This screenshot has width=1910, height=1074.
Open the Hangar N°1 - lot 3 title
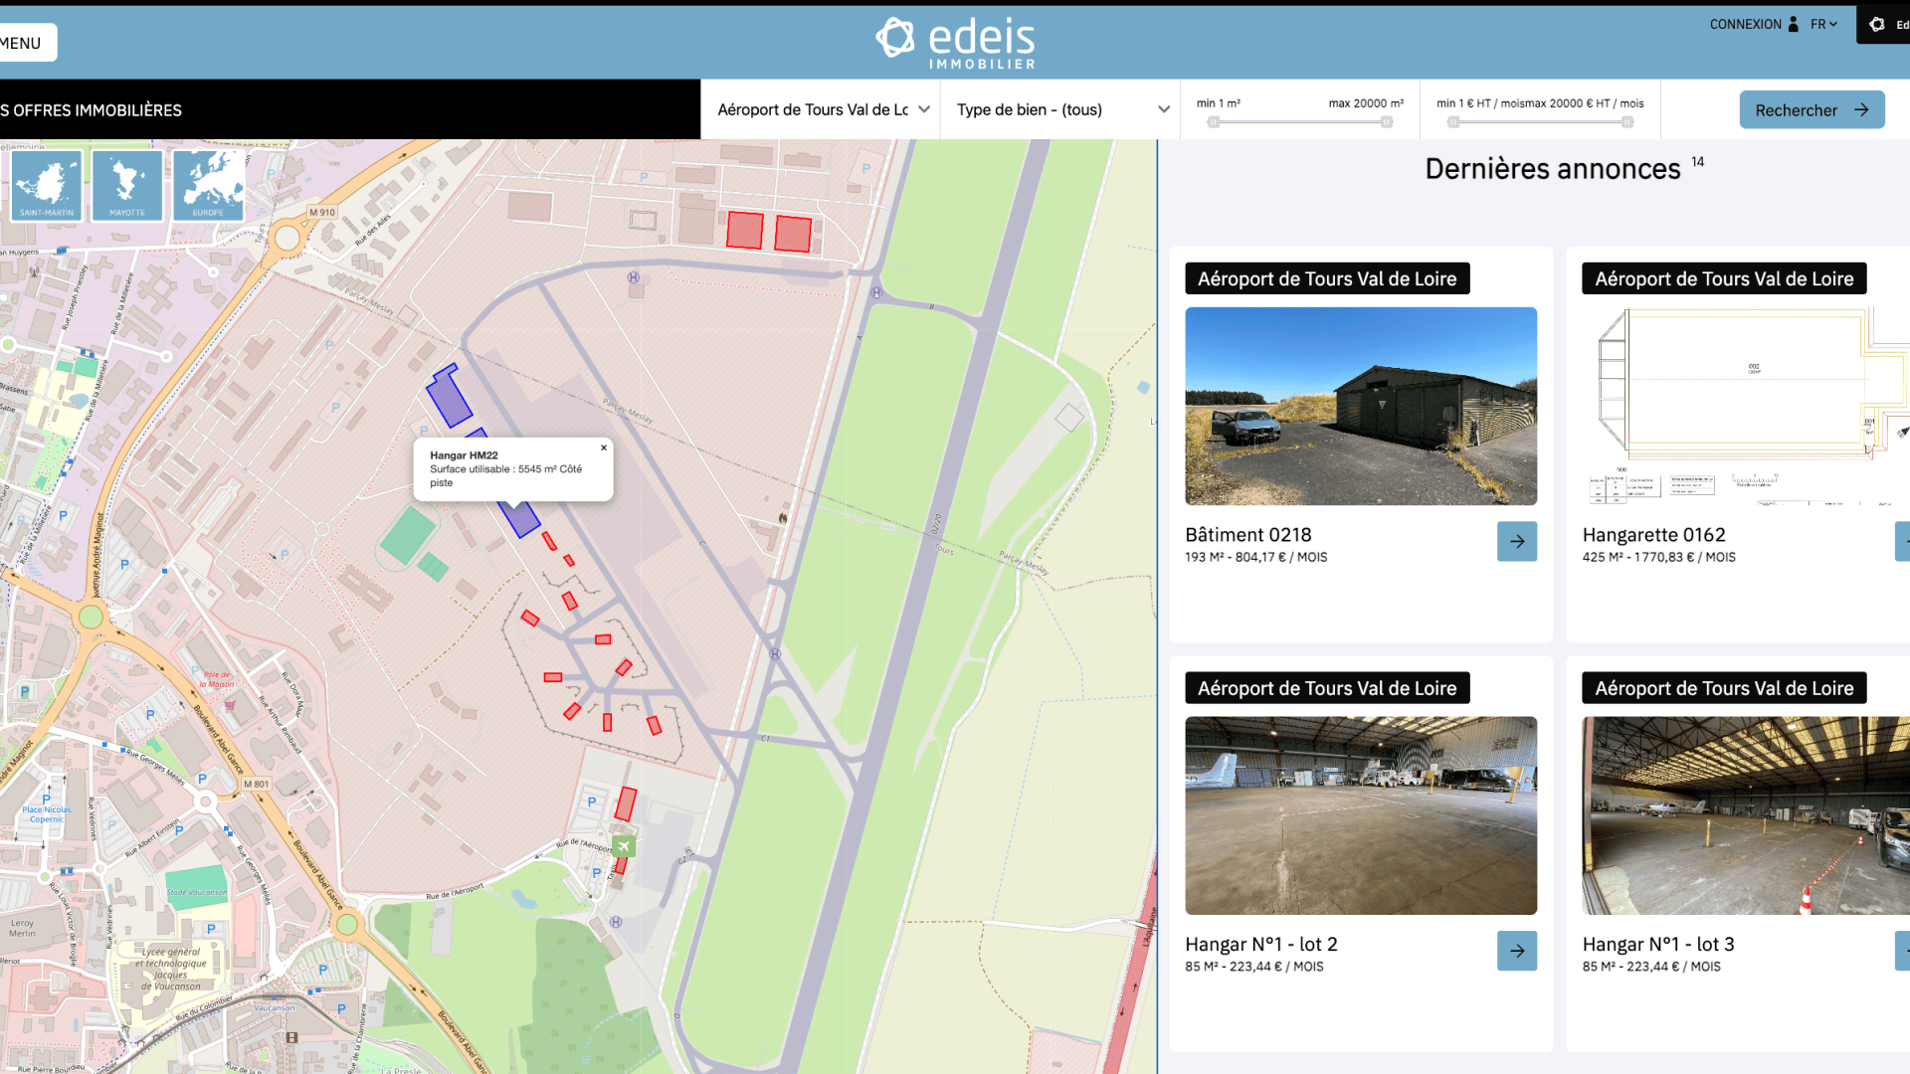pyautogui.click(x=1657, y=945)
